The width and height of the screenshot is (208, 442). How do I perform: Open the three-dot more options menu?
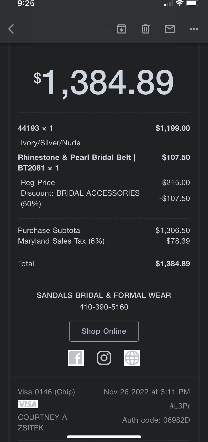point(194,29)
